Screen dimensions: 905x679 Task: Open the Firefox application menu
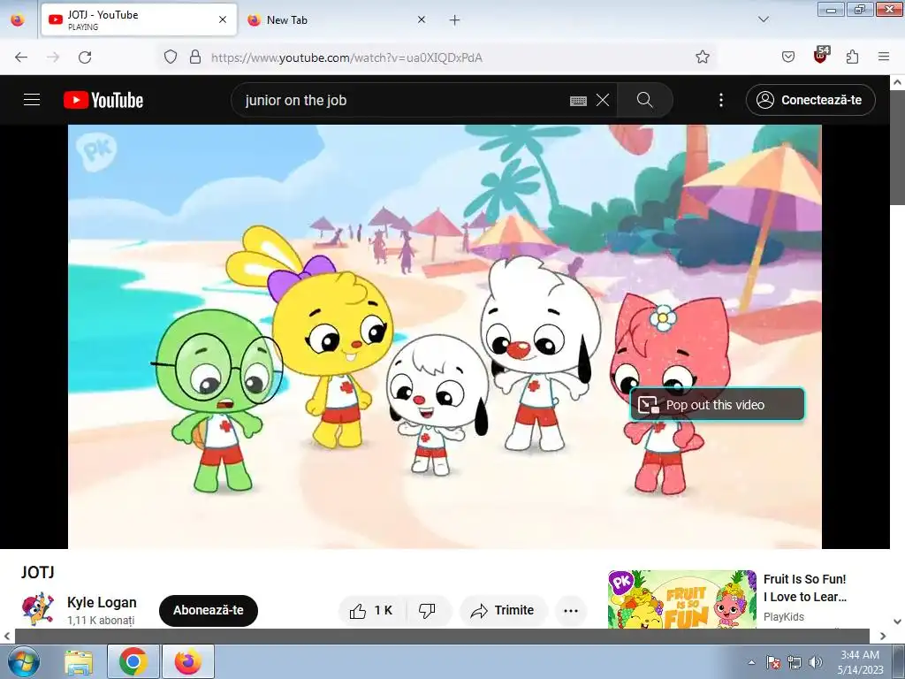(x=884, y=57)
